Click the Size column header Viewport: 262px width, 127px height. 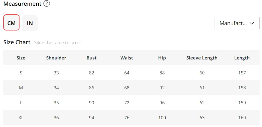(x=21, y=58)
